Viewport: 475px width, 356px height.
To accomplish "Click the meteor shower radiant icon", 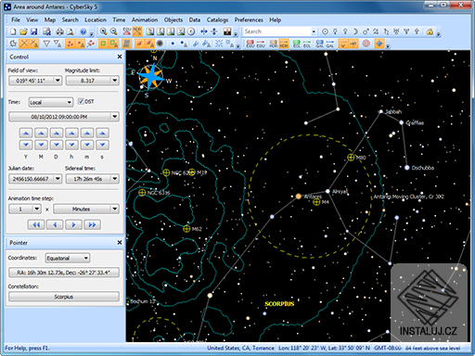I will [x=219, y=44].
